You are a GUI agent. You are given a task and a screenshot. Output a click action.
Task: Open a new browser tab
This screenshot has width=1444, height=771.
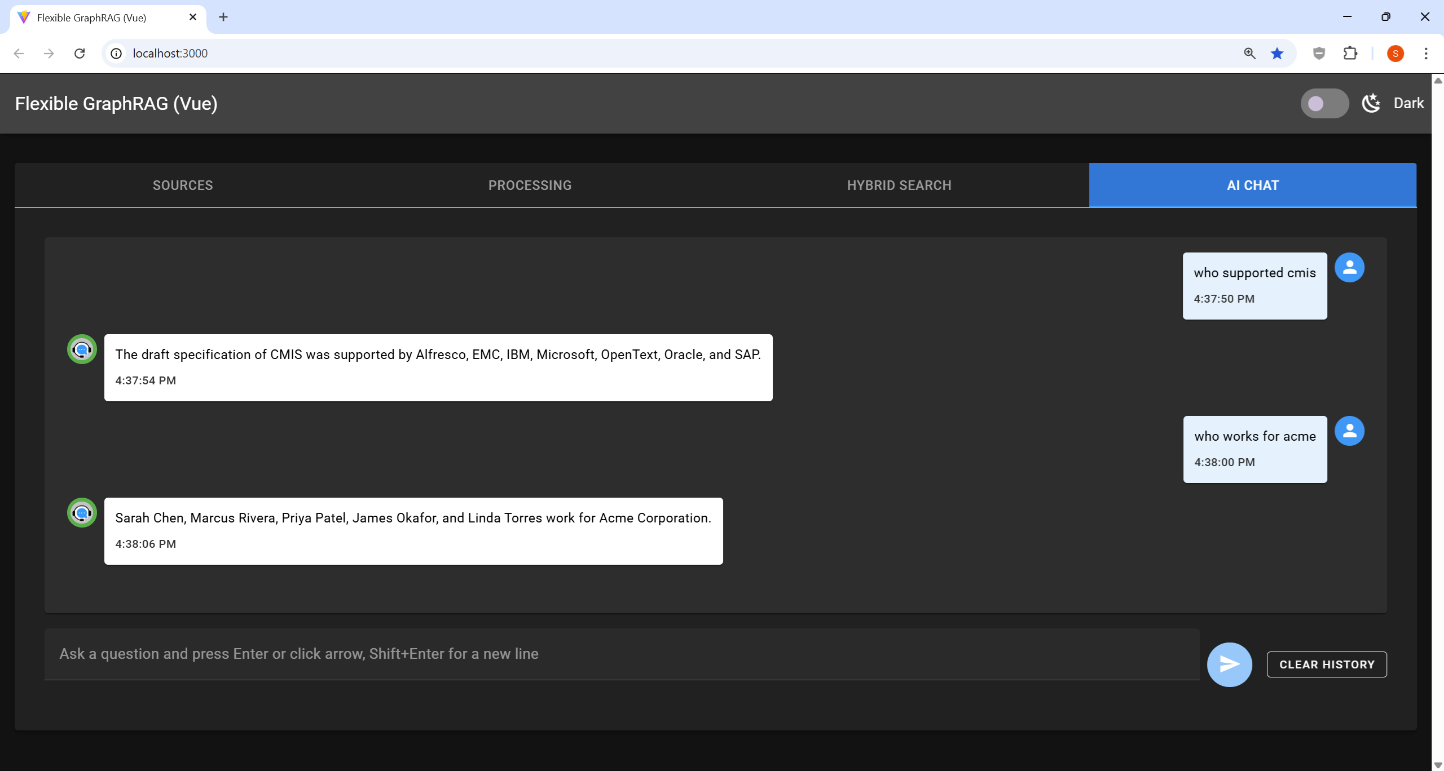(x=223, y=17)
